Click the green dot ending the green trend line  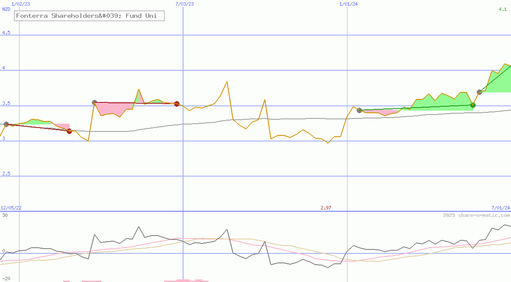[x=473, y=105]
